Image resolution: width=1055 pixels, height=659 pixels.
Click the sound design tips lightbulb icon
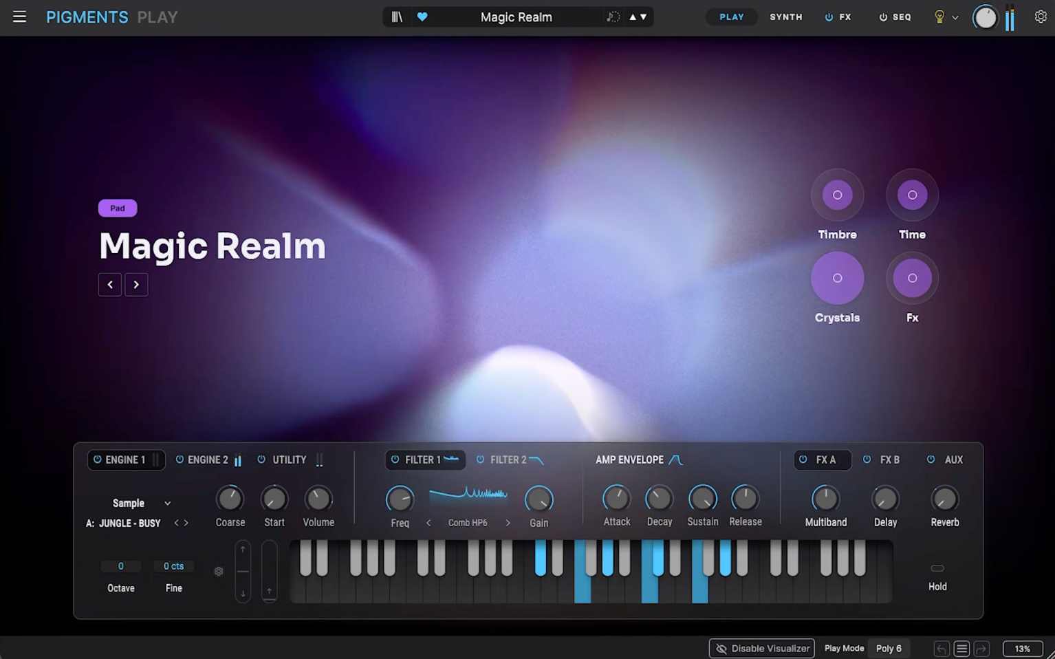pyautogui.click(x=939, y=17)
